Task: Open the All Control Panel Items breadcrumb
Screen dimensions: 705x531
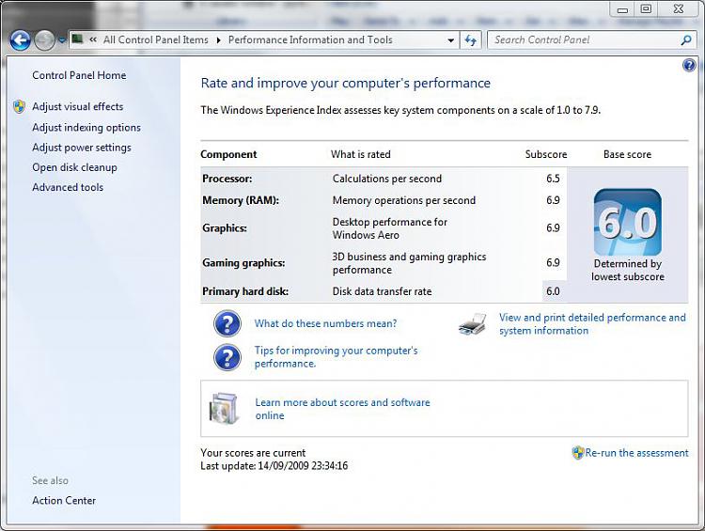Action: [155, 39]
